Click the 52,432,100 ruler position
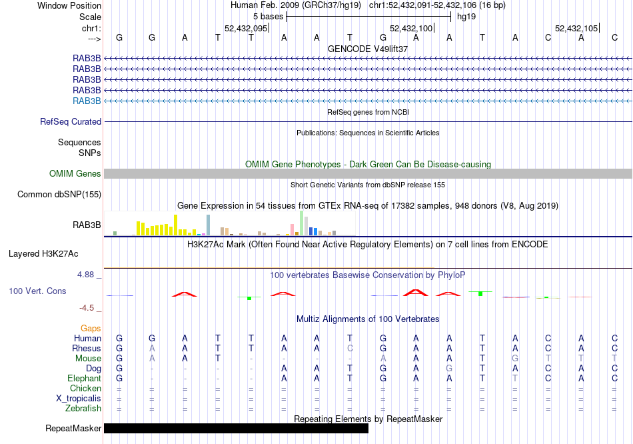633x444 pixels. click(411, 28)
